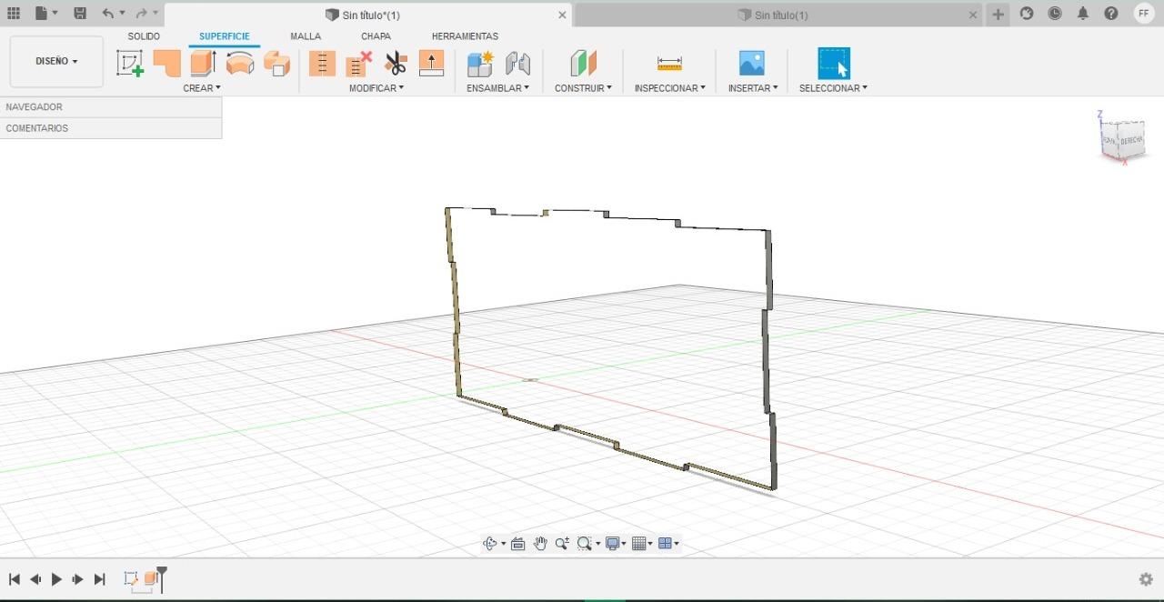Open Job Status clock icon
This screenshot has width=1164, height=602.
click(x=1055, y=14)
